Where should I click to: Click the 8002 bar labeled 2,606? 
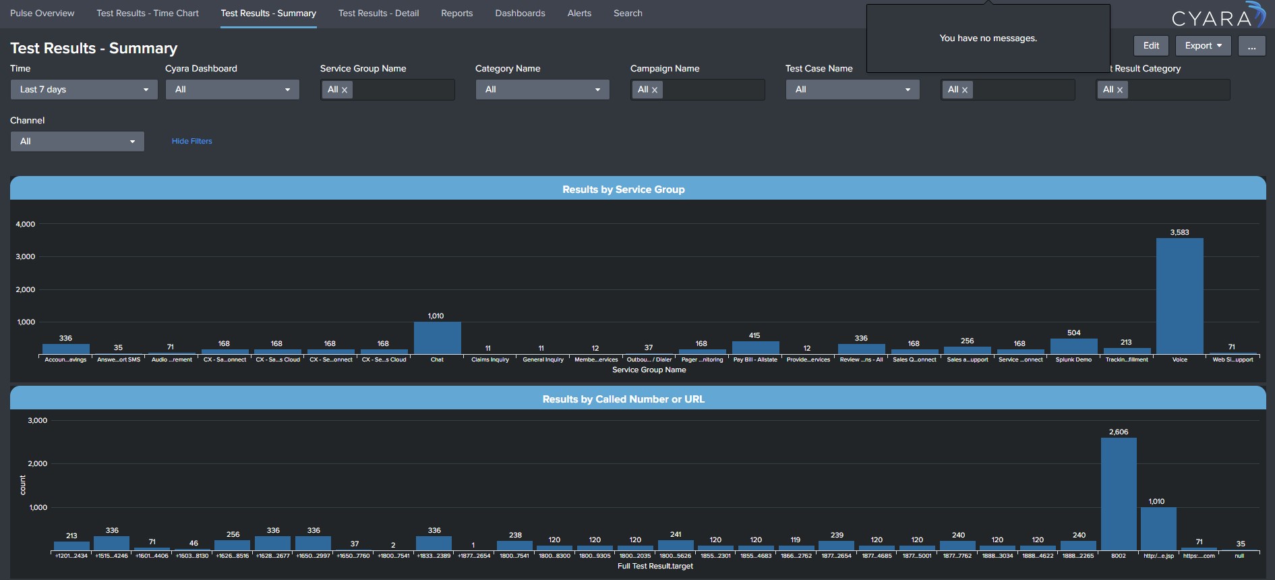coord(1119,494)
